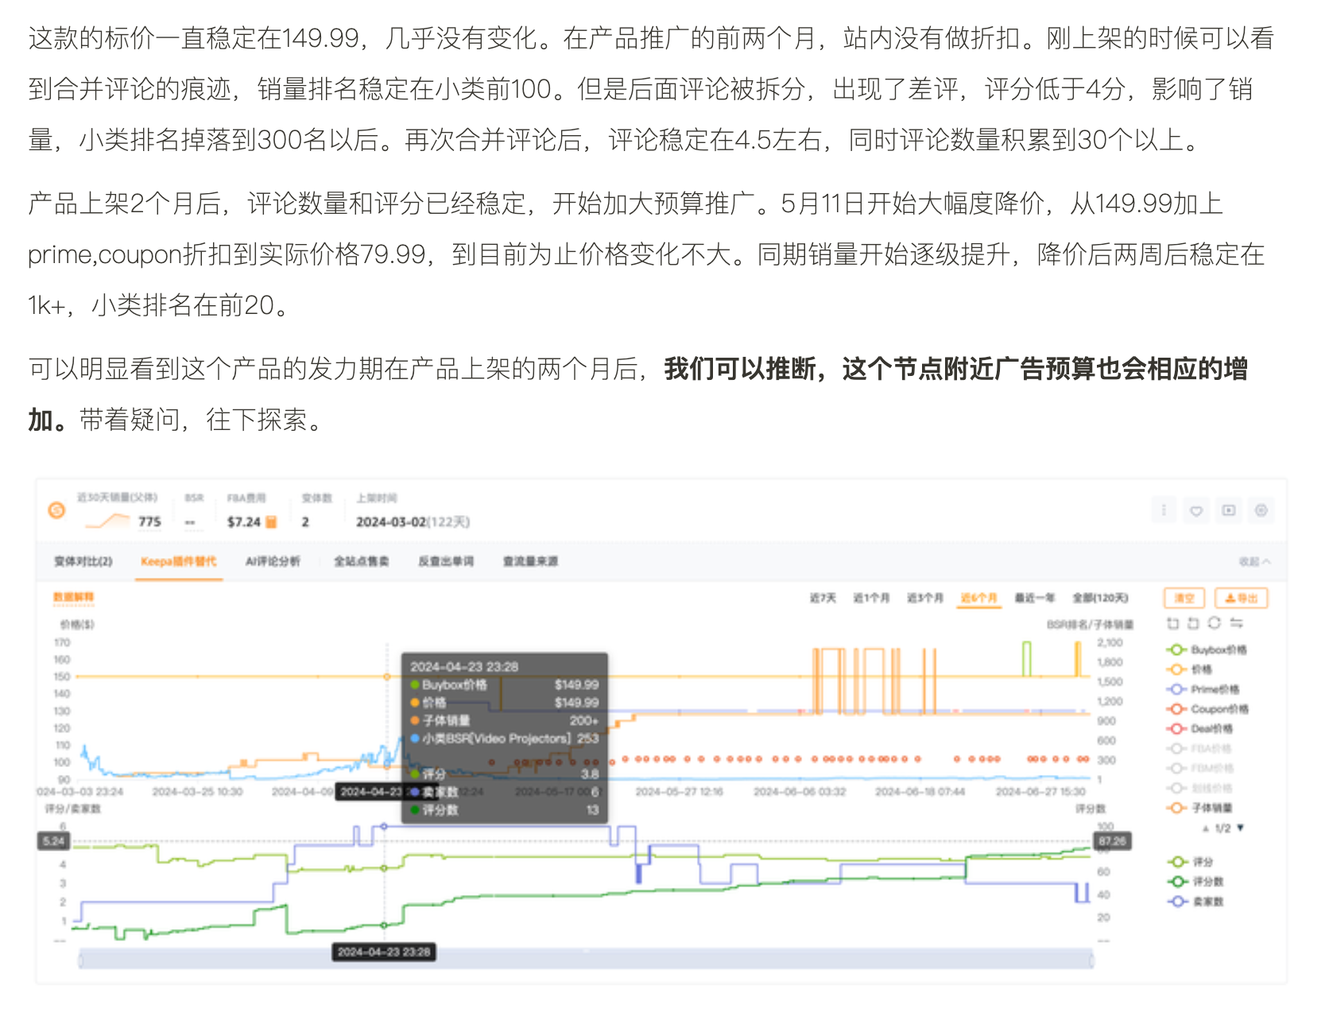The image size is (1329, 1019).
Task: Toggle 评分数 legend series
Action: point(1195,881)
